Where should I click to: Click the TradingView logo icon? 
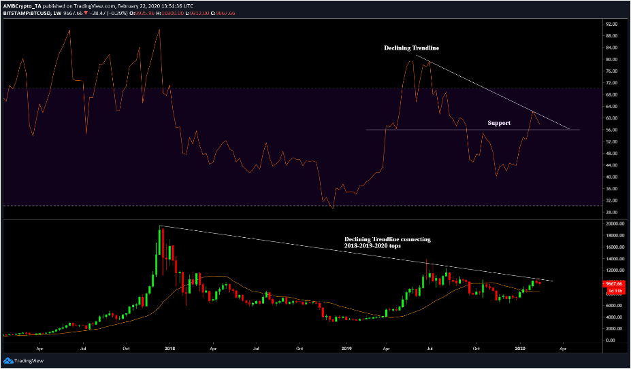[x=8, y=362]
